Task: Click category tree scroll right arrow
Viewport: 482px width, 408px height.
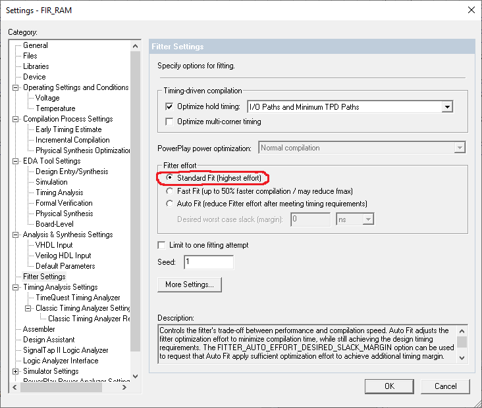Action: tap(124, 388)
